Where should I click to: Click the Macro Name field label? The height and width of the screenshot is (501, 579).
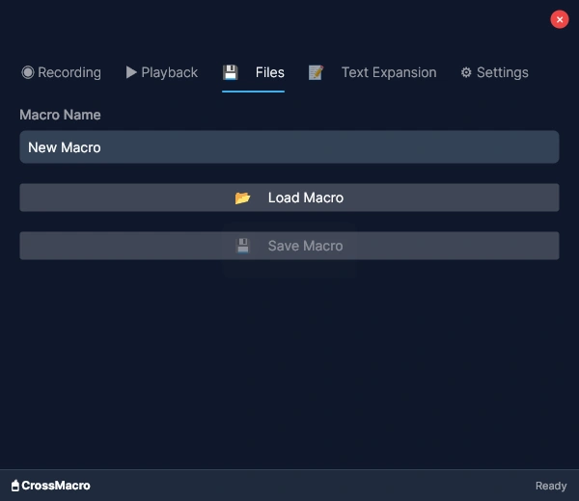60,115
